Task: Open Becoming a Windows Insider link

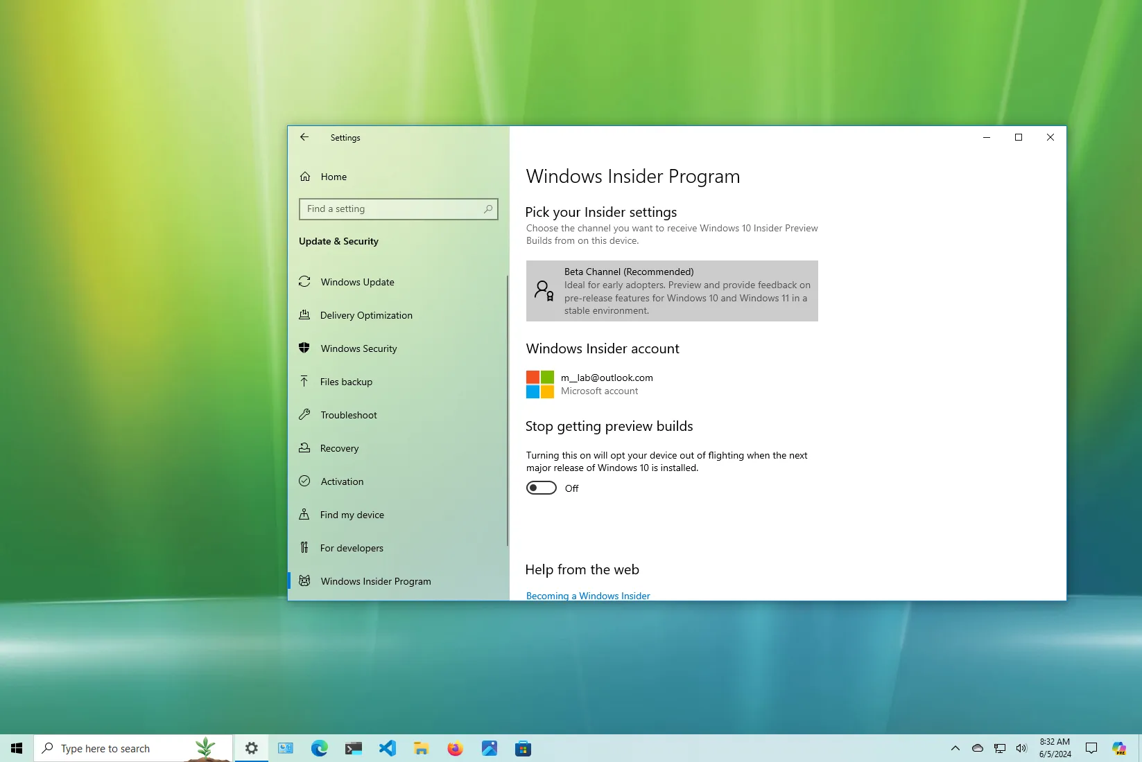Action: [587, 596]
